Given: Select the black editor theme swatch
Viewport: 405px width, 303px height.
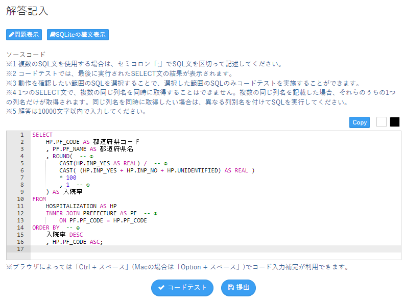Looking at the screenshot, I should pyautogui.click(x=395, y=122).
